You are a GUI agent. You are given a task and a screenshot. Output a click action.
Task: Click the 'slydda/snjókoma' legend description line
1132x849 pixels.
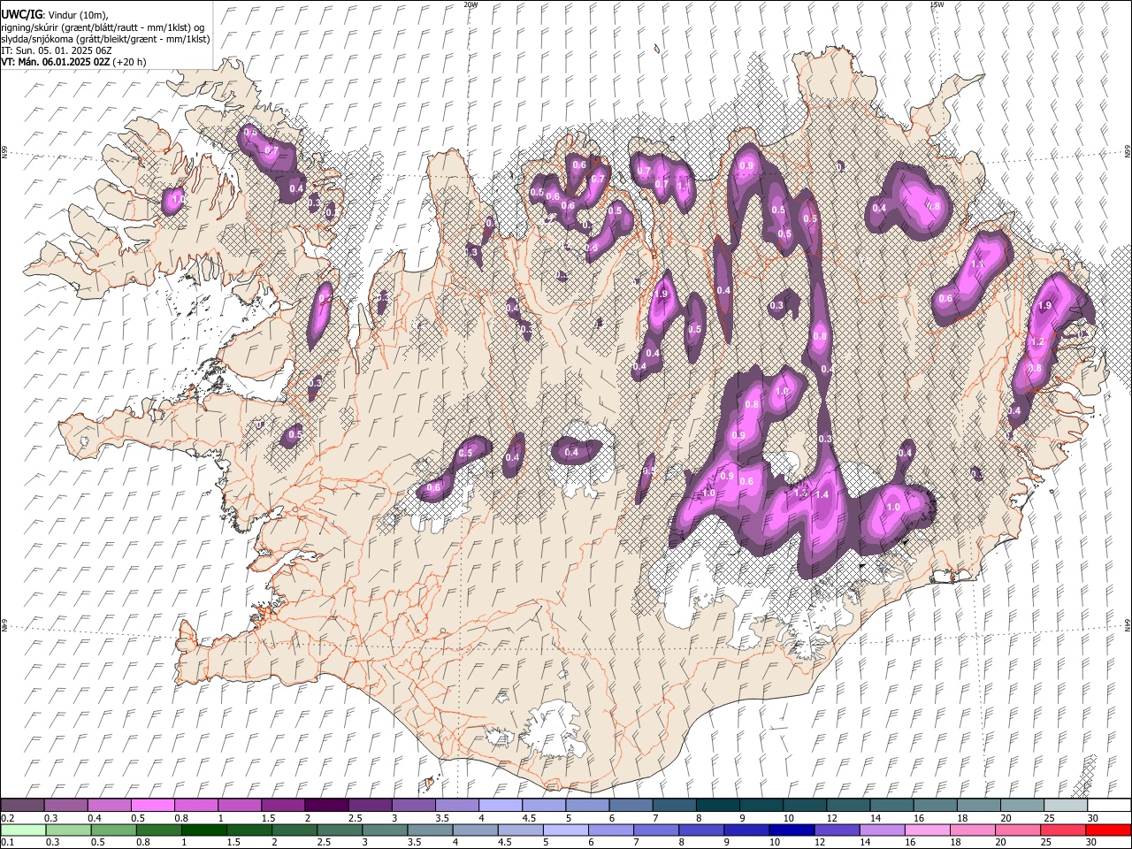tap(105, 39)
